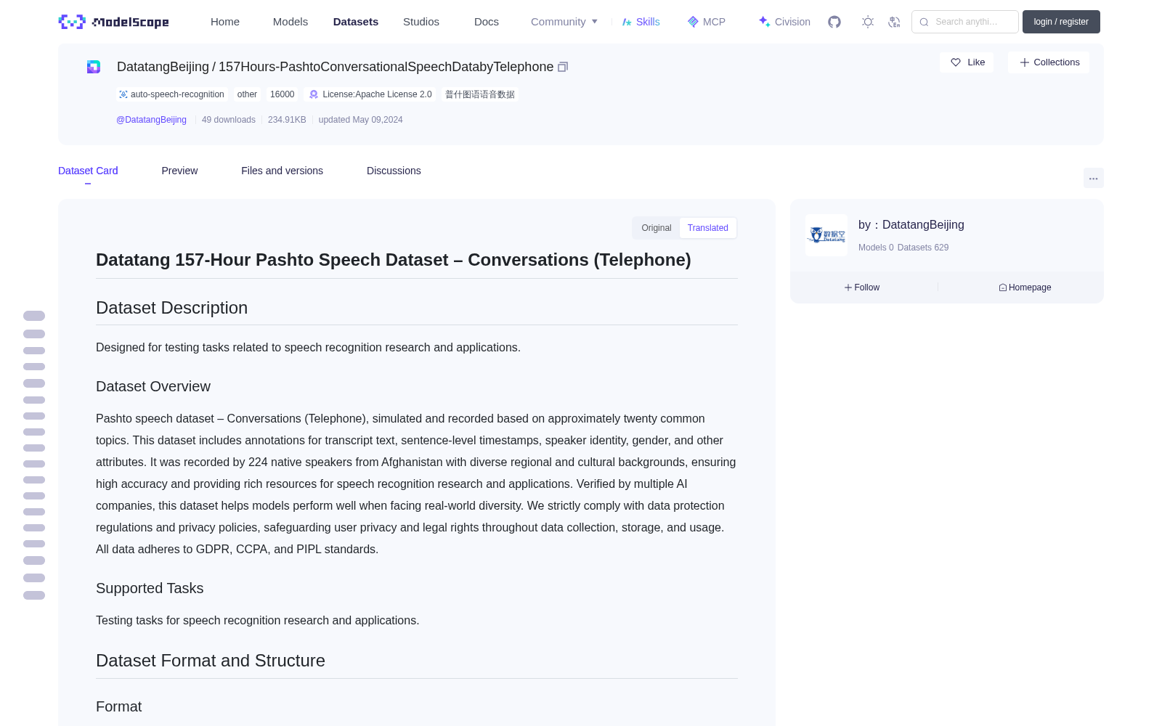Go to Home page
Viewport: 1162px width, 726px height.
[225, 22]
